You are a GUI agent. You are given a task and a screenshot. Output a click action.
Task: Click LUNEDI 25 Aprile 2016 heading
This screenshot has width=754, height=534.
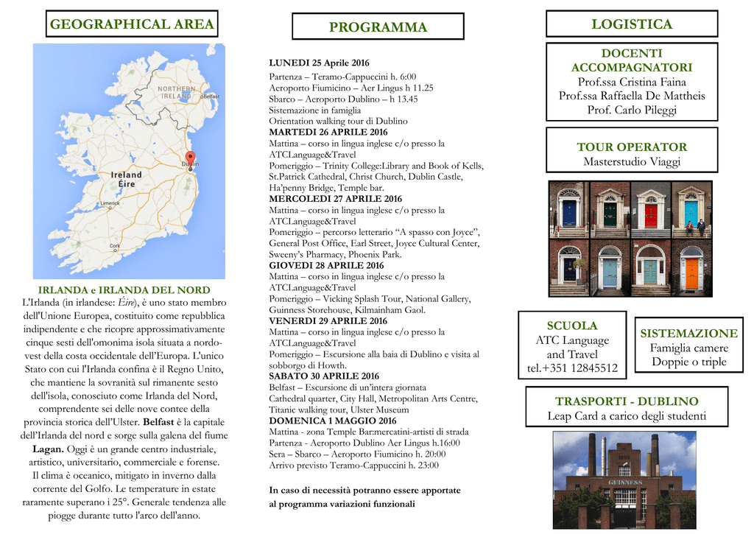point(319,63)
